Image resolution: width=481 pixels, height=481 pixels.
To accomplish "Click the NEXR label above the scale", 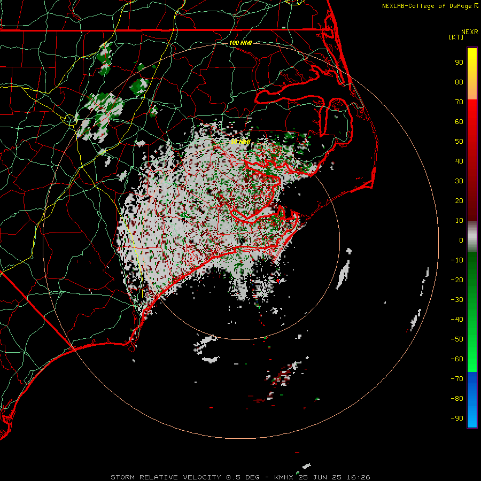I will click(470, 32).
